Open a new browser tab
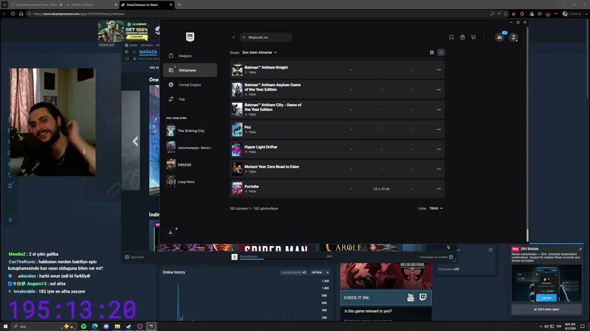Screen dimensions: 590x331 [179, 5]
